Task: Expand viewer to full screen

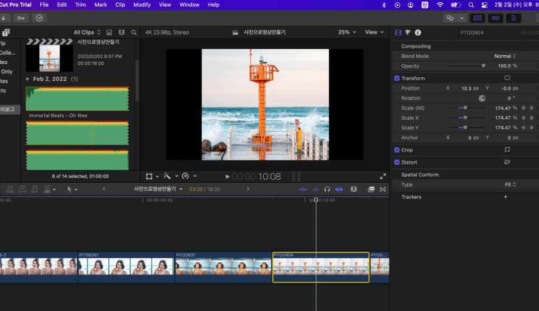Action: coord(383,177)
